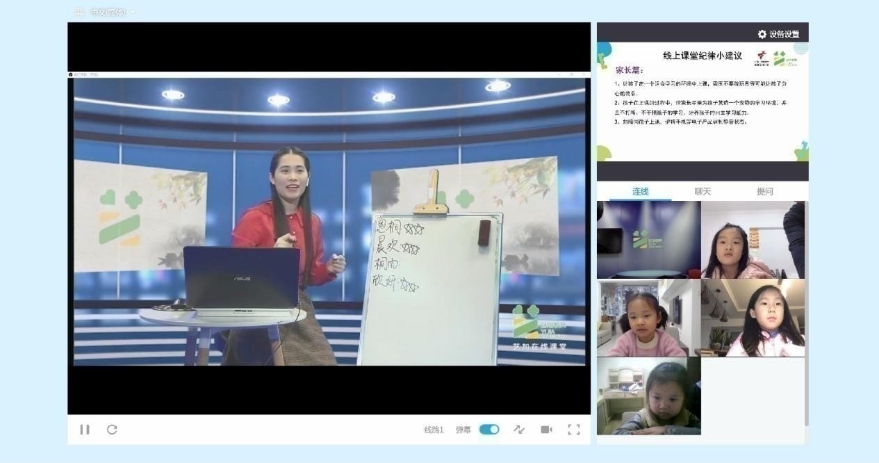Toggle the 弹幕 bullet comments switch
Screen dimensions: 879x463
(489, 430)
